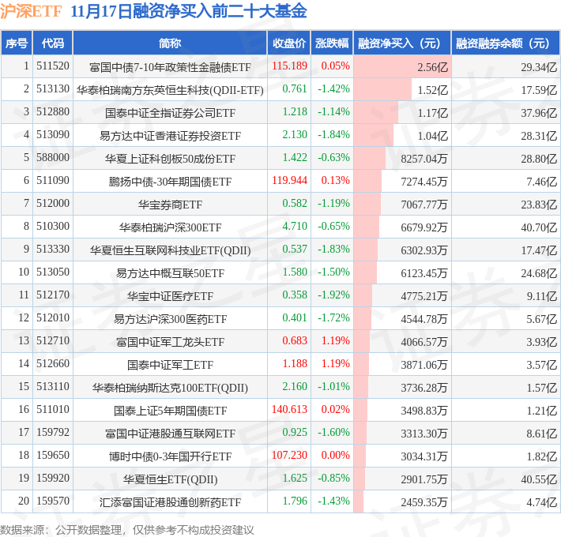Select fund code 512880

click(53, 112)
